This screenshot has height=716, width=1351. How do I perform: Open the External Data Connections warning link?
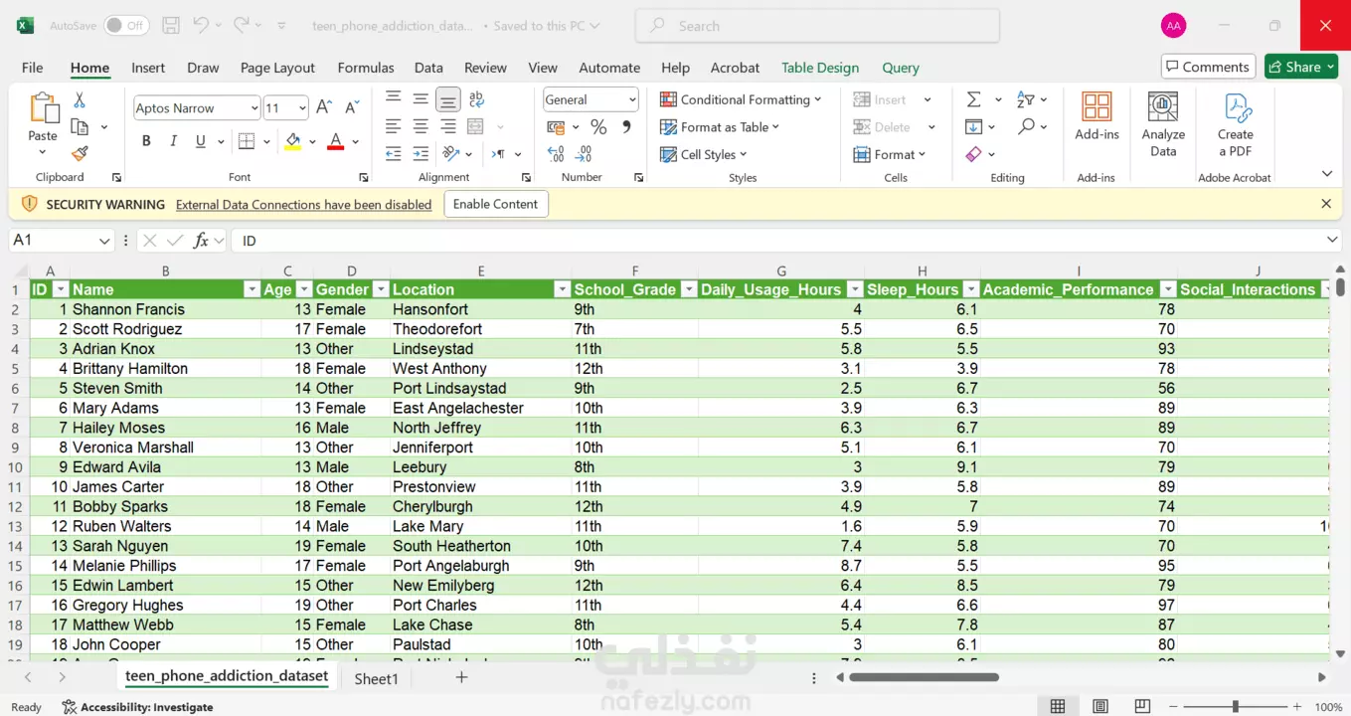tap(304, 205)
